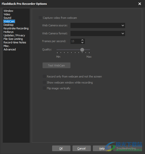Click the Quality slider handle
The height and width of the screenshot is (154, 145).
point(82,50)
